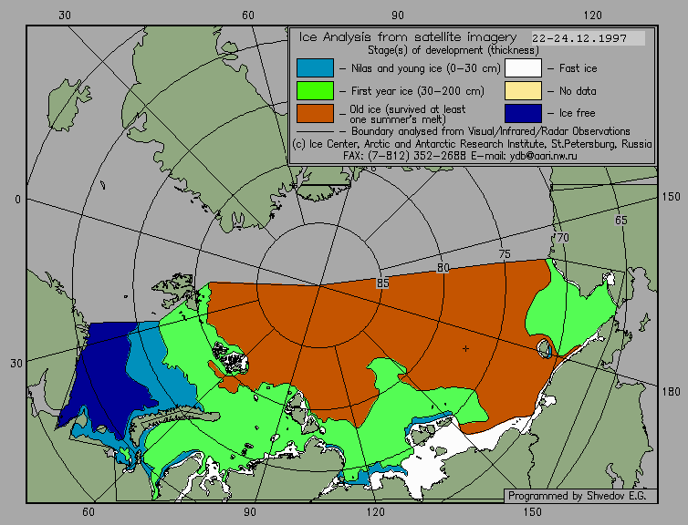Click the Ice free dark blue swatch

(523, 113)
